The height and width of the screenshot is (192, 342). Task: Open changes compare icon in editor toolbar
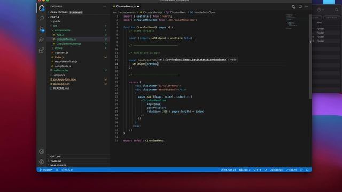[x=293, y=7]
